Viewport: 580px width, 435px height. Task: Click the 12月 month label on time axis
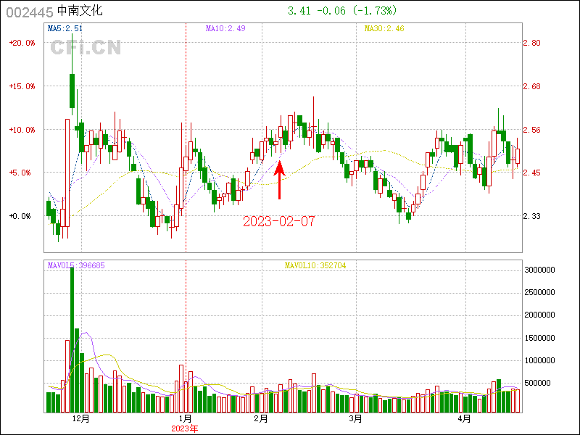(80, 419)
